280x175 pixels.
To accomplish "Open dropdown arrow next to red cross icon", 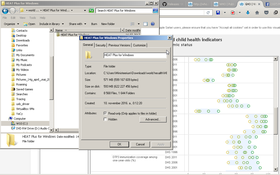I will pos(240,13).
